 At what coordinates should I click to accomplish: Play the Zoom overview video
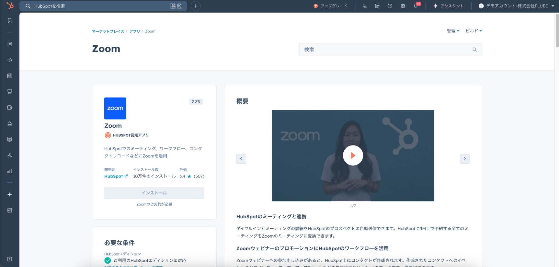coord(353,155)
